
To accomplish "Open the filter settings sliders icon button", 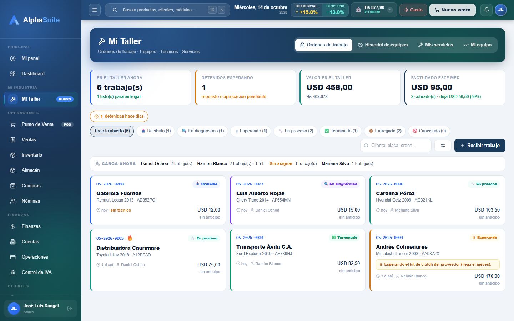I will coord(443,146).
